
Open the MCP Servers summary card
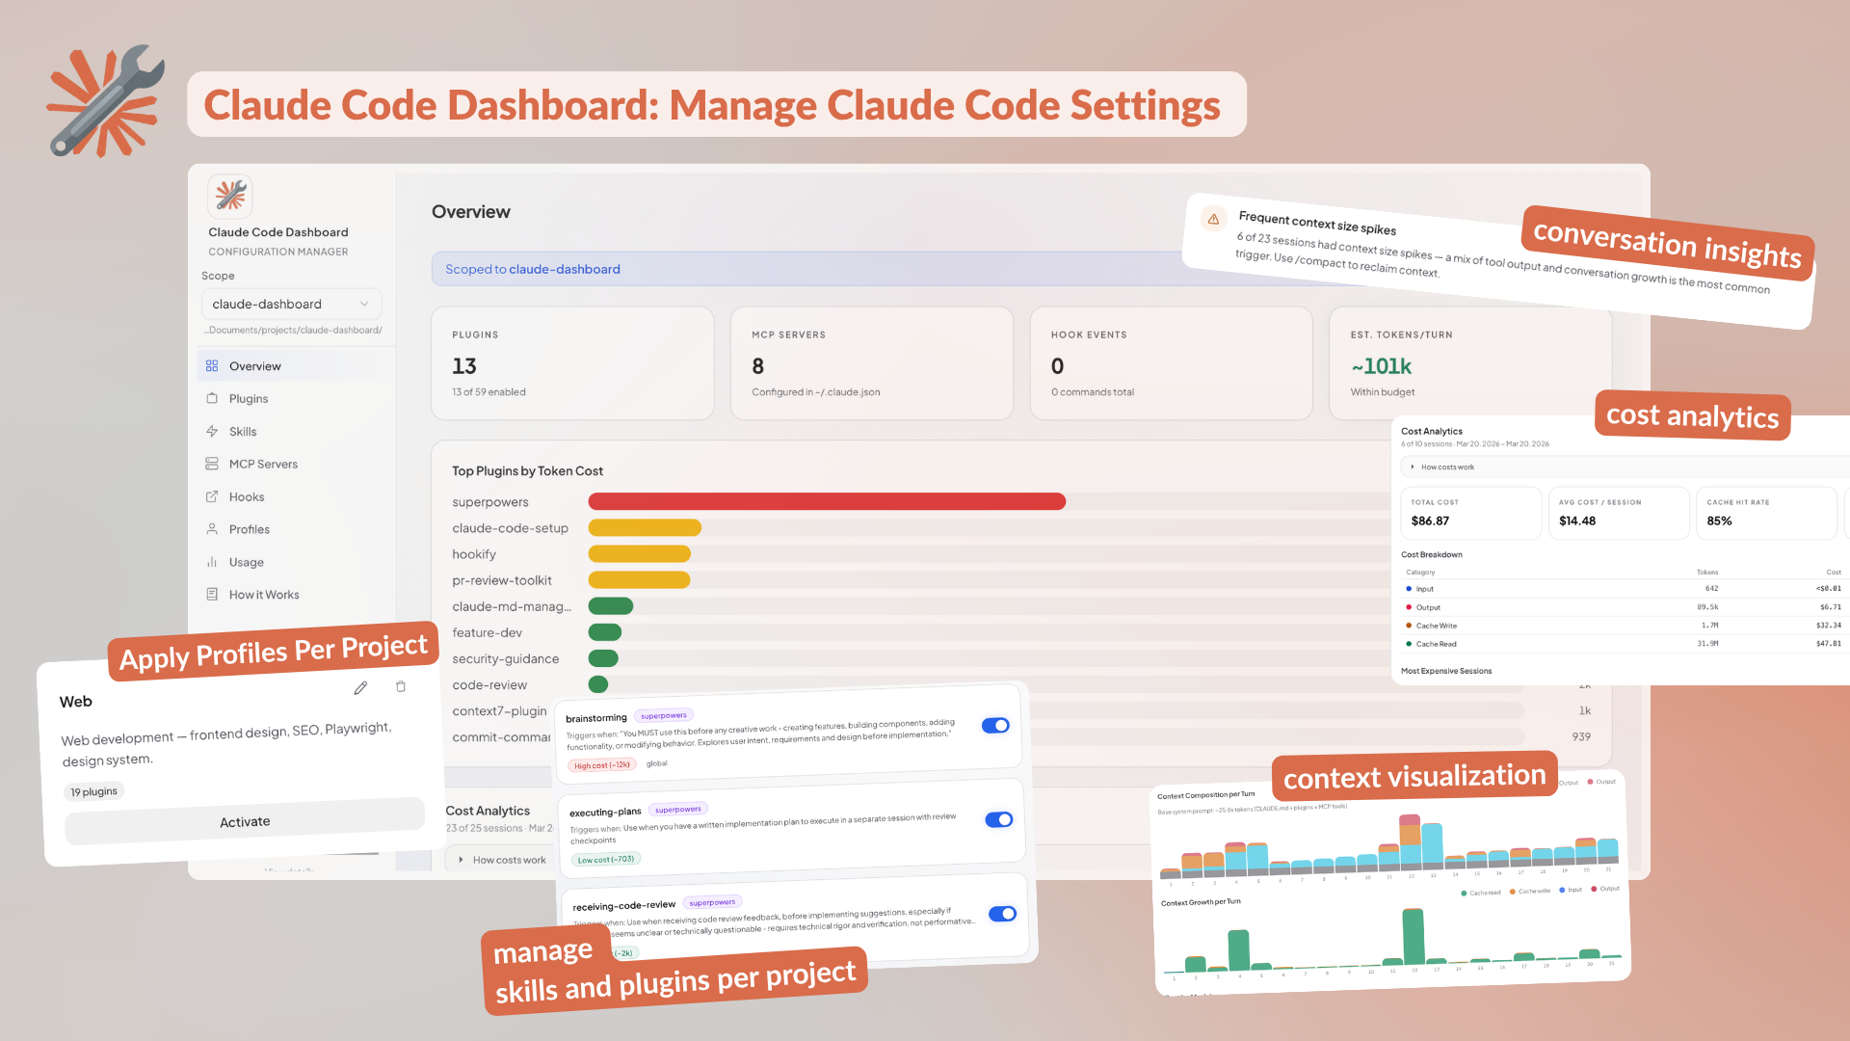(x=872, y=363)
